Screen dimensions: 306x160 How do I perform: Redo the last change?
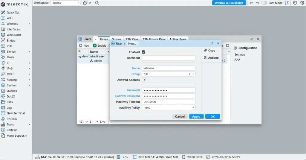point(257,3)
